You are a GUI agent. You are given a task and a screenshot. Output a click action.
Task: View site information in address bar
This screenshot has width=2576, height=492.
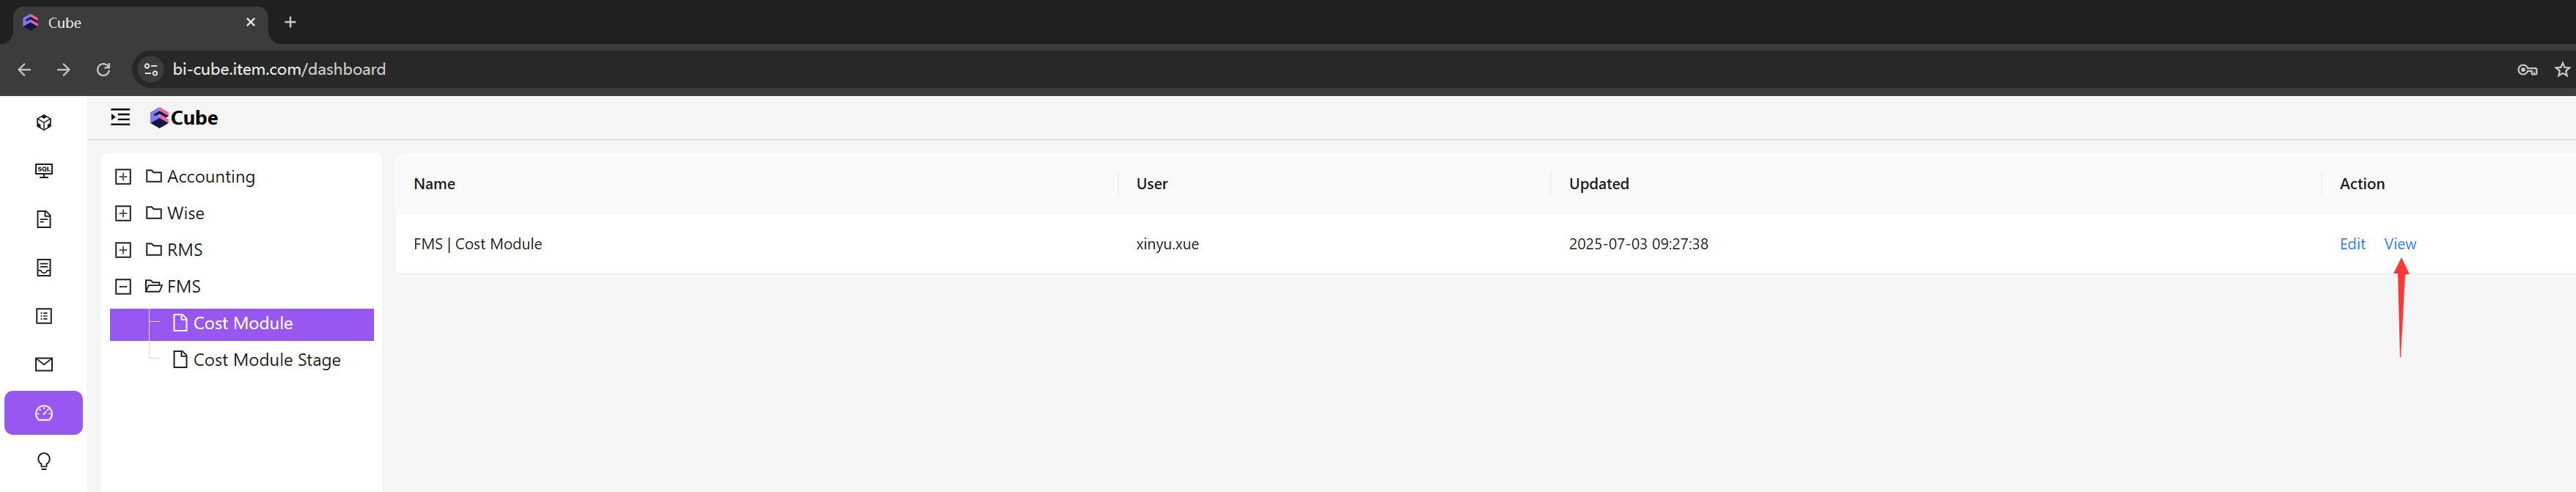pyautogui.click(x=151, y=69)
